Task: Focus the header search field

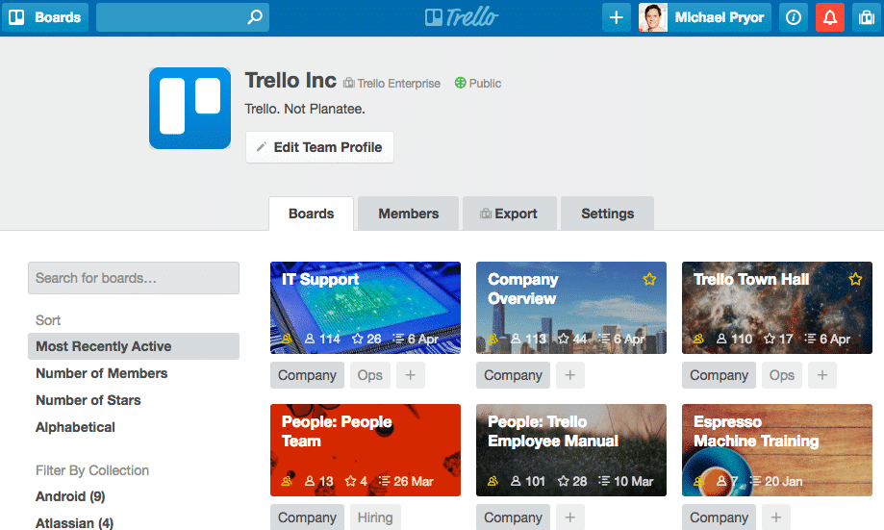Action: click(182, 17)
